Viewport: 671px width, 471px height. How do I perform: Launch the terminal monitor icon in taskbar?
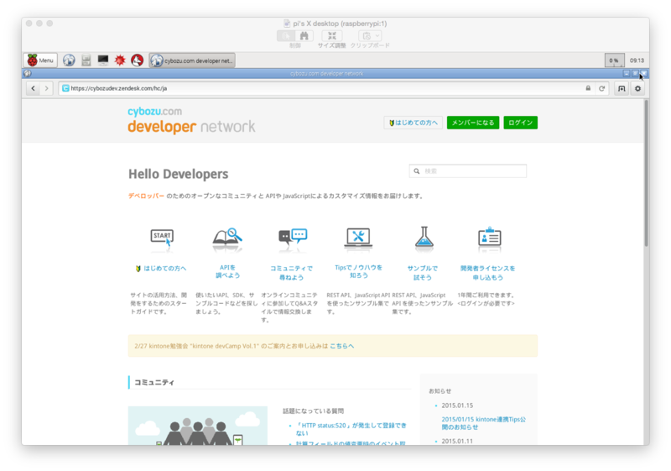(103, 60)
